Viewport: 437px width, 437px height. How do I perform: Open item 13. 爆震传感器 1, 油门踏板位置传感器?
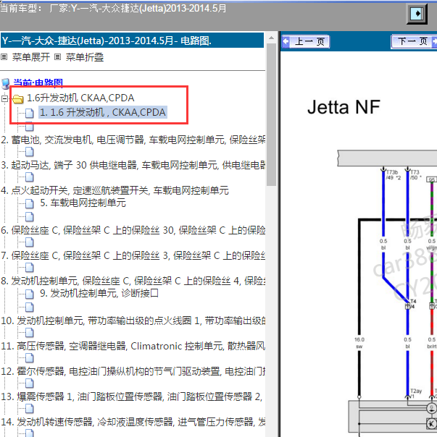click(131, 396)
